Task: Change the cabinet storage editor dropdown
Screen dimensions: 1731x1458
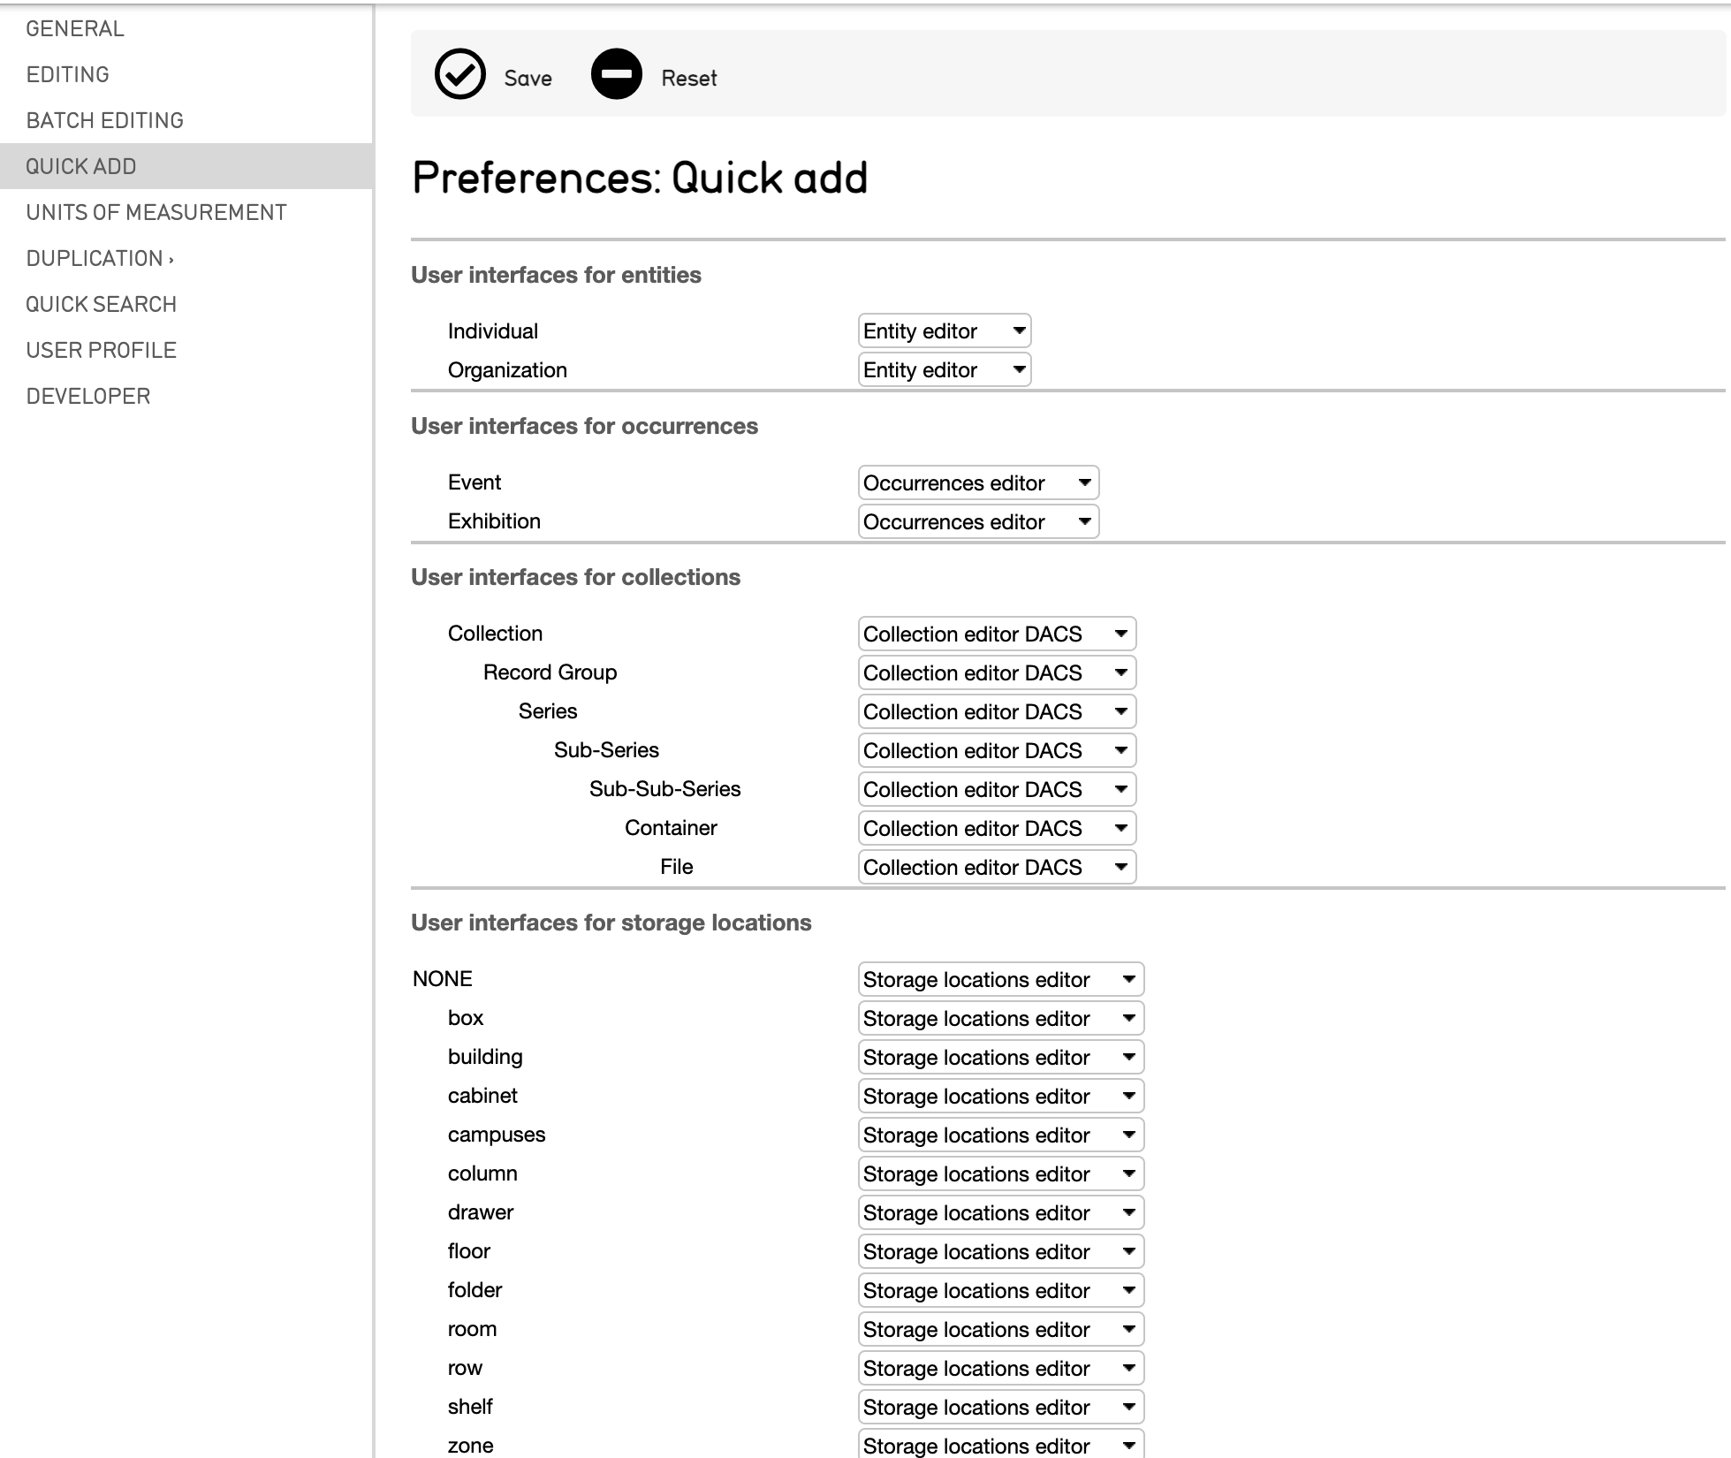Action: coord(1000,1097)
